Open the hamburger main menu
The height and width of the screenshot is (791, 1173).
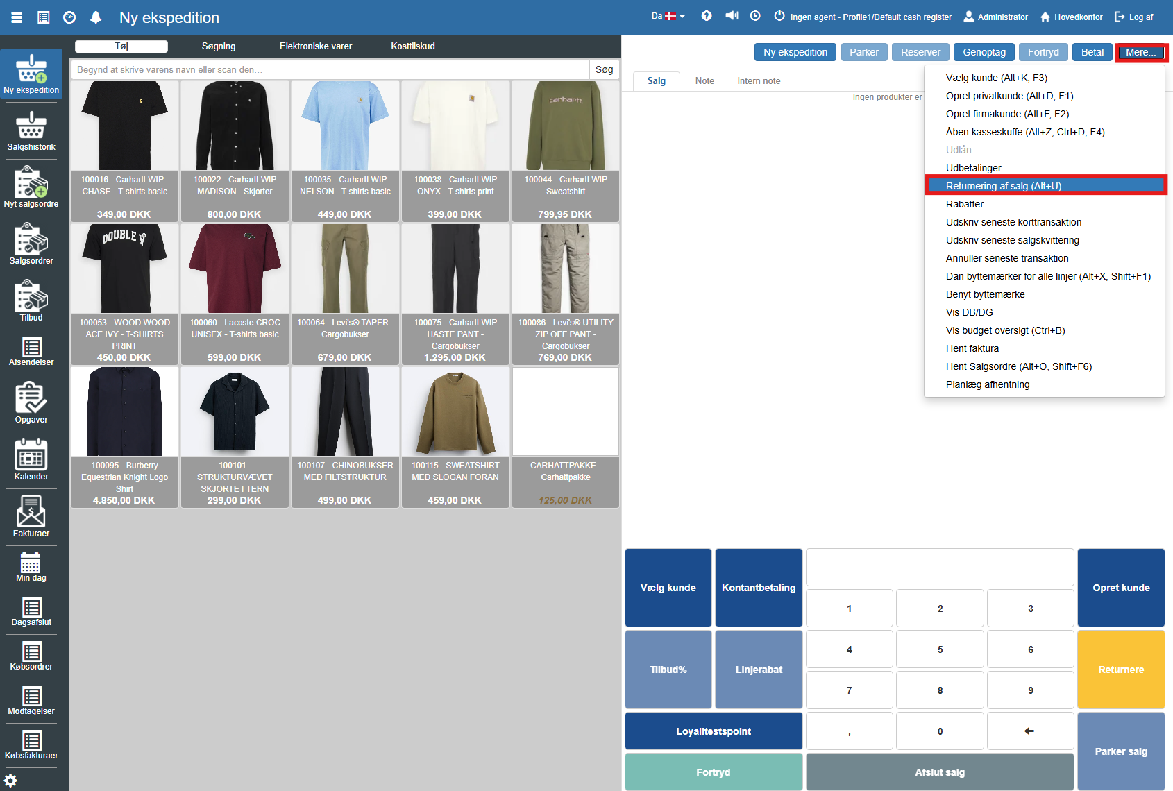click(x=17, y=17)
